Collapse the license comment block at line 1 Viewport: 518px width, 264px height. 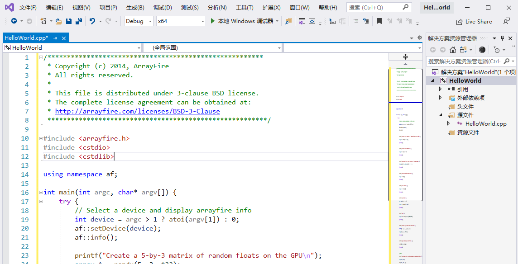[41, 57]
